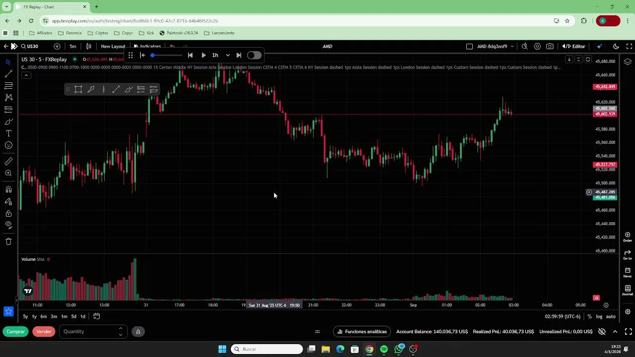
Task: Open Spotify from the Windows taskbar
Action: click(x=384, y=349)
